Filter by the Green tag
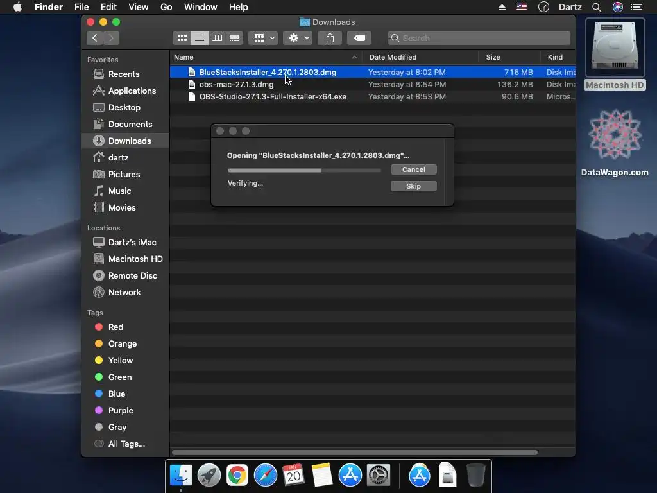The image size is (657, 493). point(125,377)
